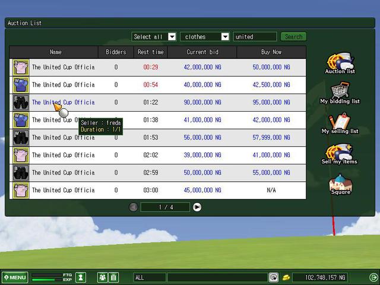Click the Sell my items icon
This screenshot has width=380, height=285.
click(340, 152)
